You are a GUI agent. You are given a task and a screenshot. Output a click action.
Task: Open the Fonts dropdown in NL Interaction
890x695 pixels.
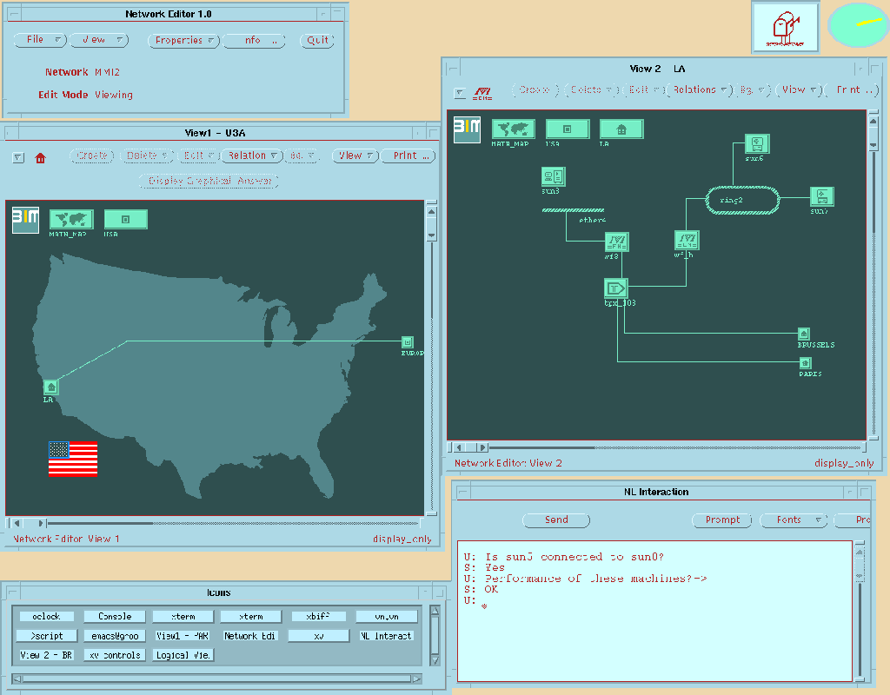[x=794, y=520]
